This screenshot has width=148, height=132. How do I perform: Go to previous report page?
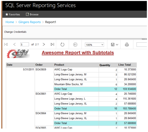(x=14, y=44)
